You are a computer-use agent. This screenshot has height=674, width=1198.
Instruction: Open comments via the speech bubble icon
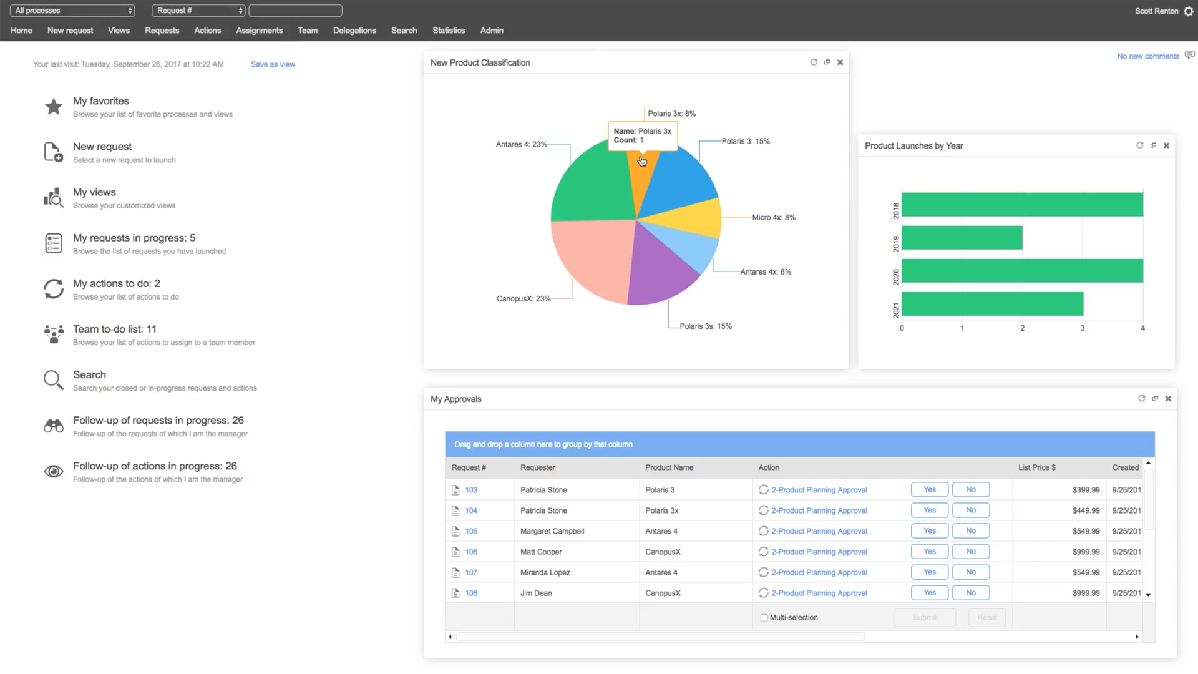pyautogui.click(x=1189, y=55)
